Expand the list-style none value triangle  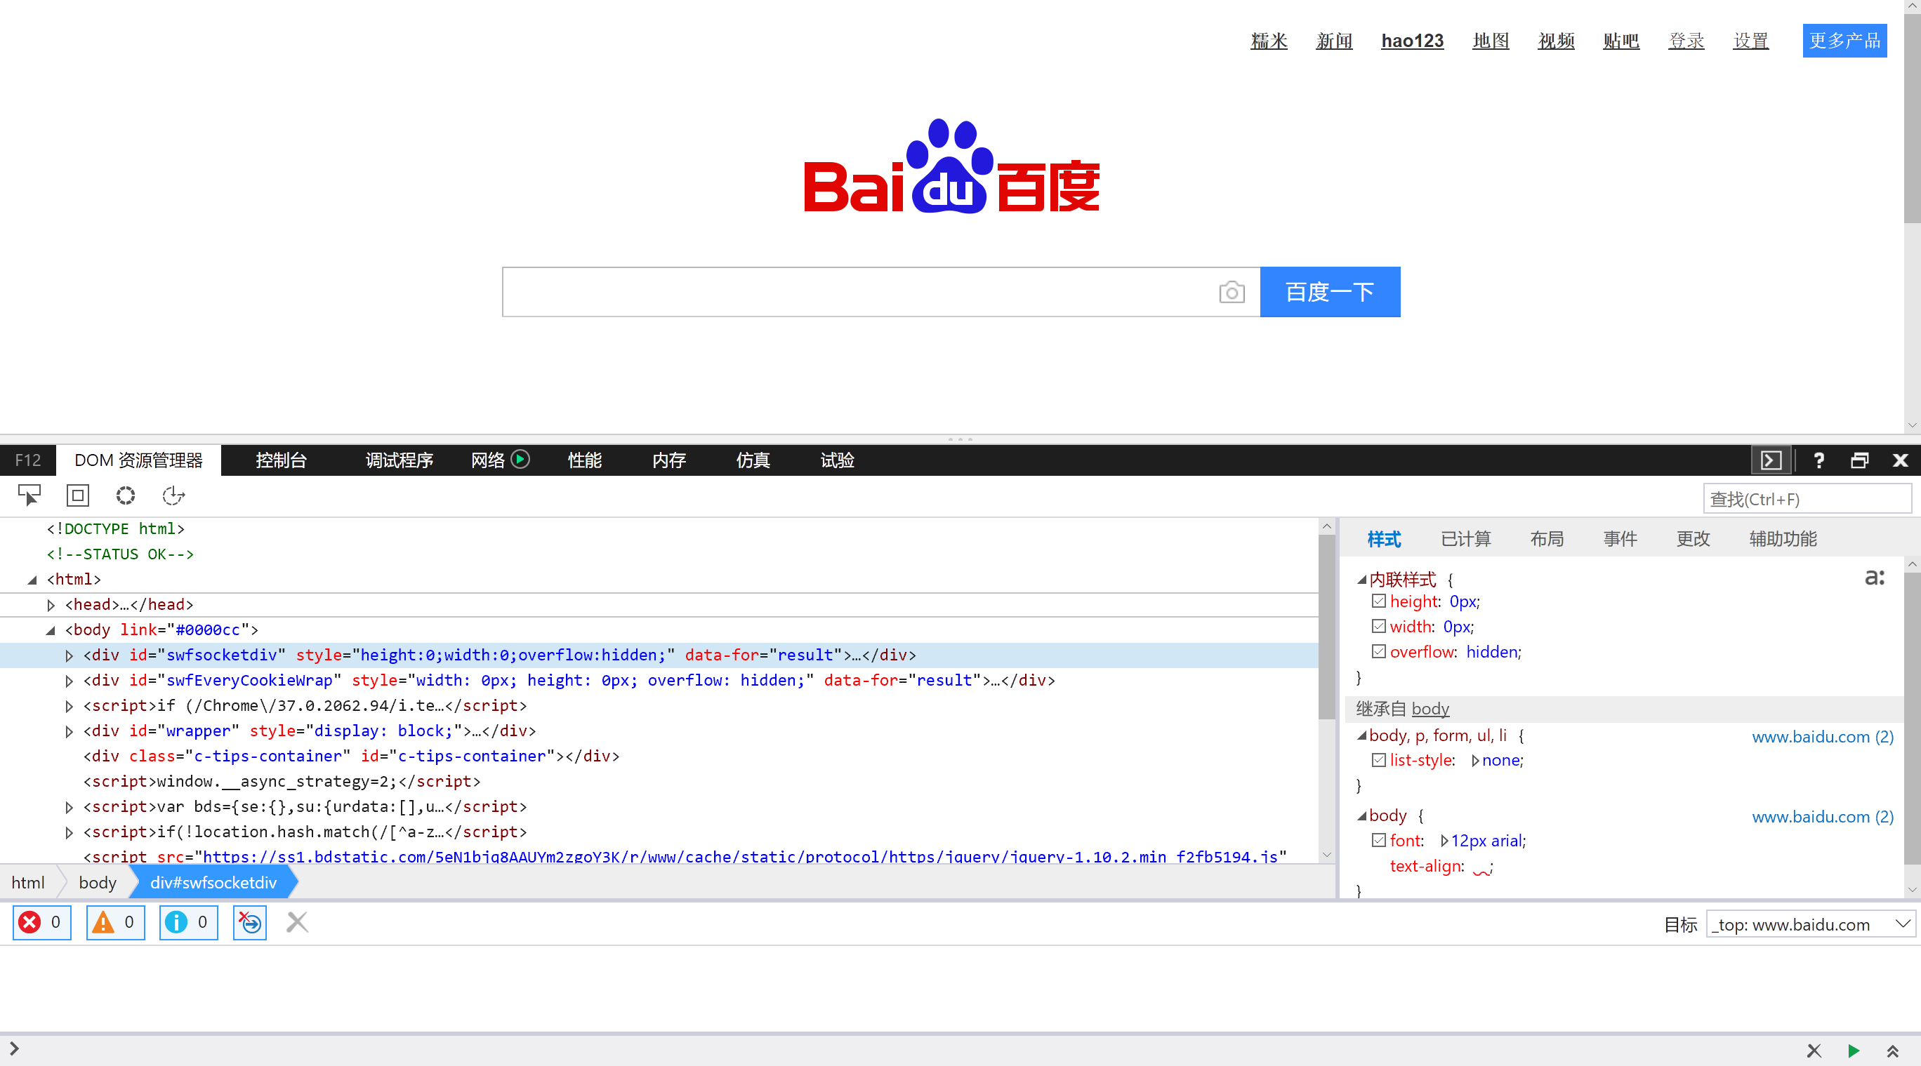point(1475,760)
